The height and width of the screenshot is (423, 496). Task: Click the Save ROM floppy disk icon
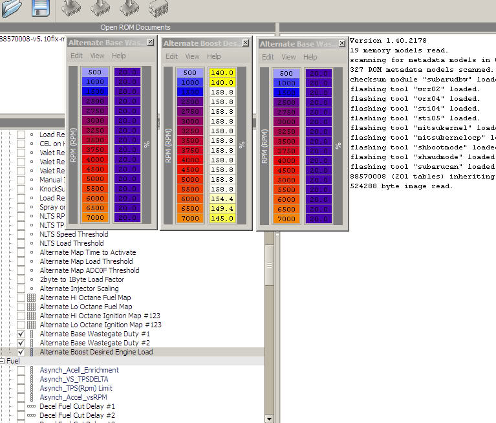pyautogui.click(x=41, y=8)
